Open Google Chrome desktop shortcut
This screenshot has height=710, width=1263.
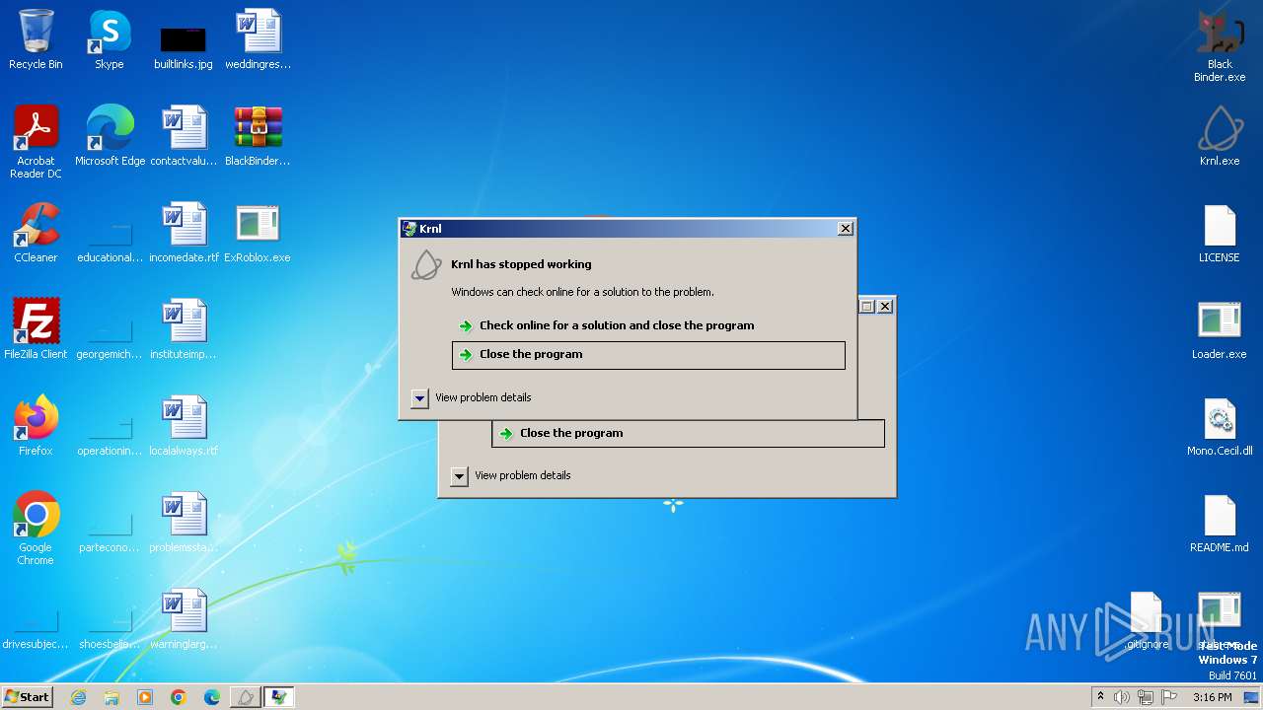coord(36,529)
